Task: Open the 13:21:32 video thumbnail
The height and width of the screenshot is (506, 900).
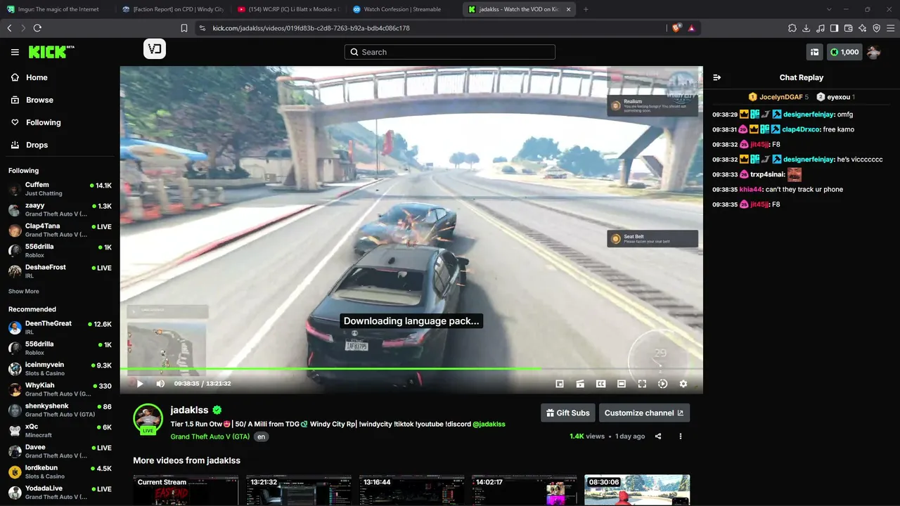Action: [x=298, y=490]
